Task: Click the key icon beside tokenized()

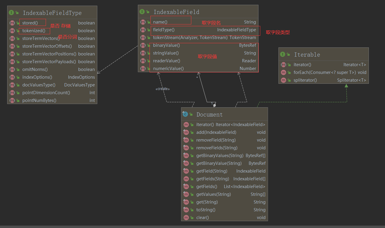Action: [17, 30]
